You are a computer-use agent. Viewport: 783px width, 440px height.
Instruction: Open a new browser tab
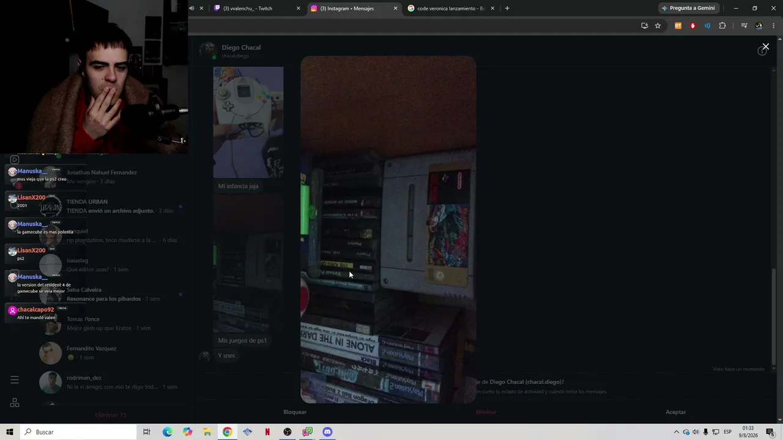[x=507, y=9]
